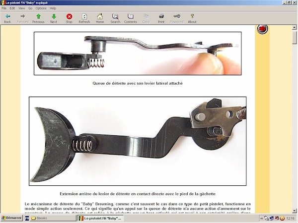Click the Back toolbar icon
The height and width of the screenshot is (223, 298).
point(7,18)
